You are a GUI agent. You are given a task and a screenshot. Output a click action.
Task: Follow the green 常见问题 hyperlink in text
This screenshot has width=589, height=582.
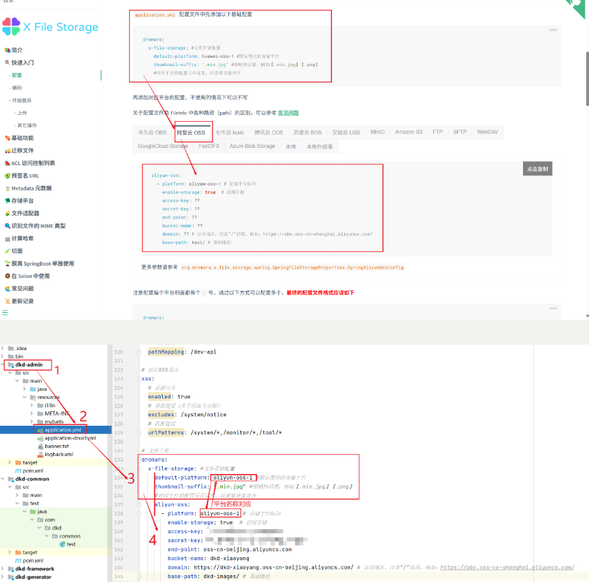(x=288, y=113)
